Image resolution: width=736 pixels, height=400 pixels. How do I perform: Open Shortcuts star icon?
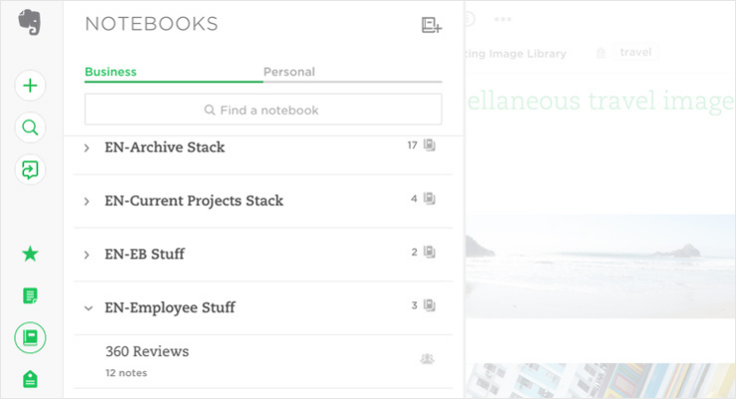(x=31, y=254)
